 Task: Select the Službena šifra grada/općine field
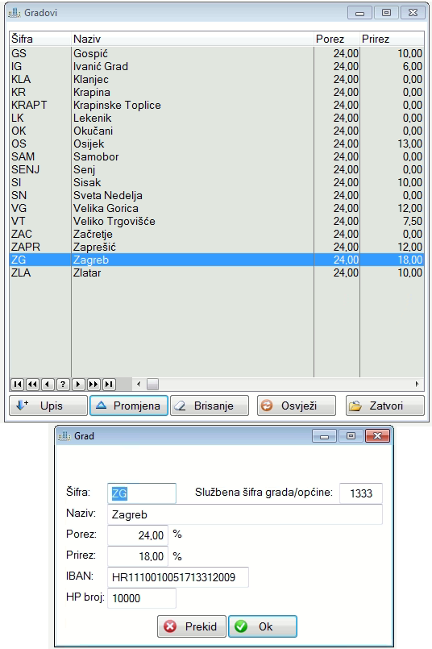[361, 493]
